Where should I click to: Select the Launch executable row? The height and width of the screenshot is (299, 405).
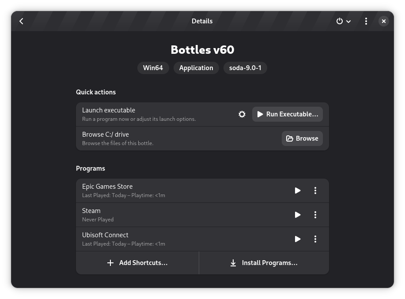pyautogui.click(x=155, y=114)
